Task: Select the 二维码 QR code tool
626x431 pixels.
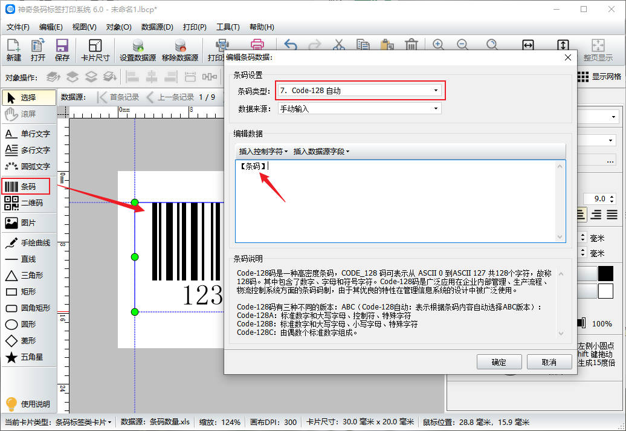Action: coord(28,203)
